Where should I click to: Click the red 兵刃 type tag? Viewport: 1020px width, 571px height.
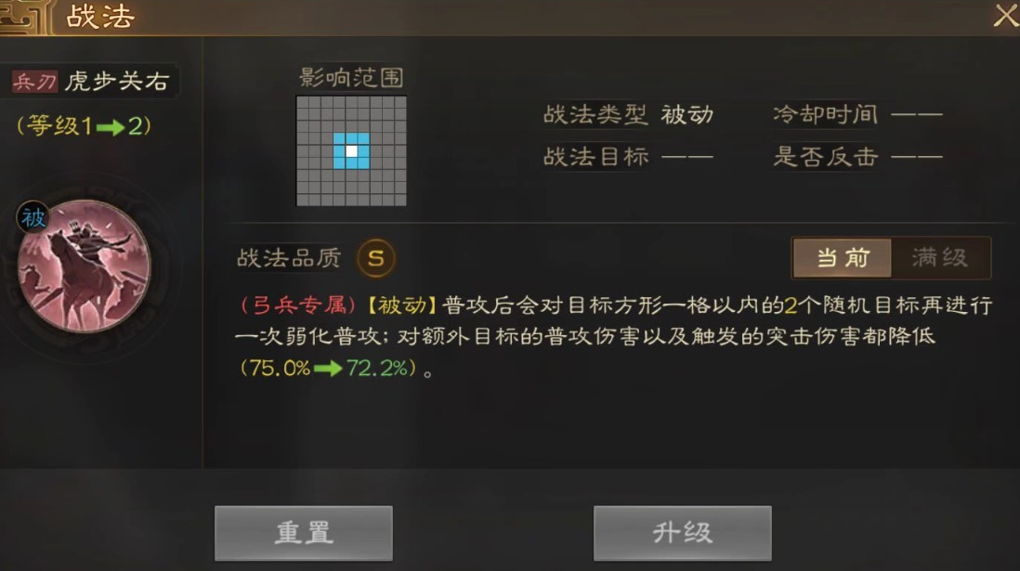(34, 82)
